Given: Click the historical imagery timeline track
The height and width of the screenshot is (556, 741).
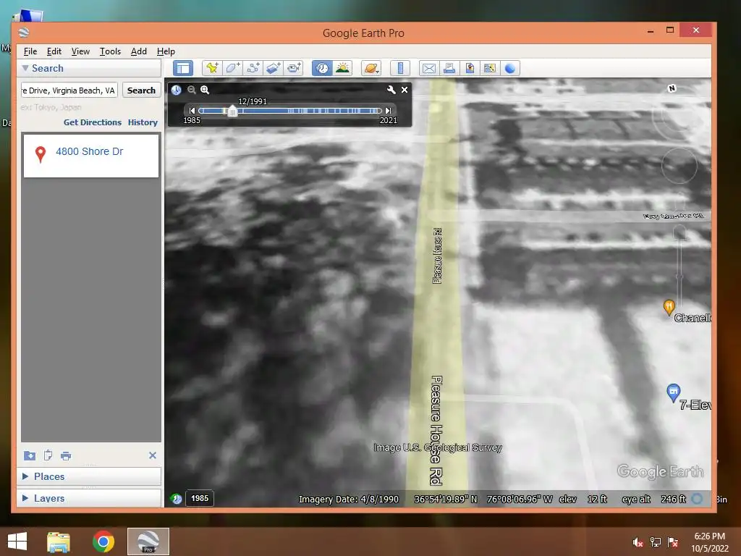Looking at the screenshot, I should tap(290, 111).
